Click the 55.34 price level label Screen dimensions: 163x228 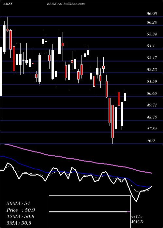click(x=152, y=34)
